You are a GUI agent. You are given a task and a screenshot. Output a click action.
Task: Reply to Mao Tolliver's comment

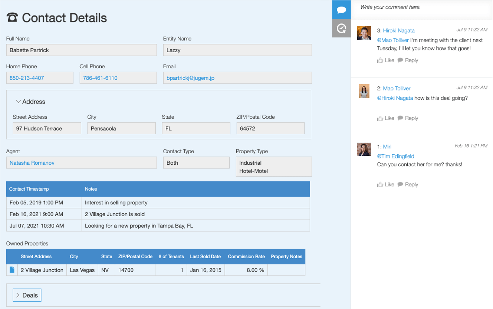click(408, 118)
